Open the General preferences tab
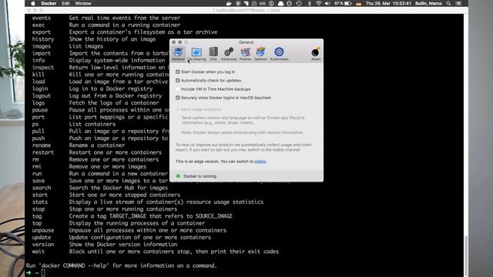Image resolution: width=493 pixels, height=277 pixels. (x=178, y=54)
